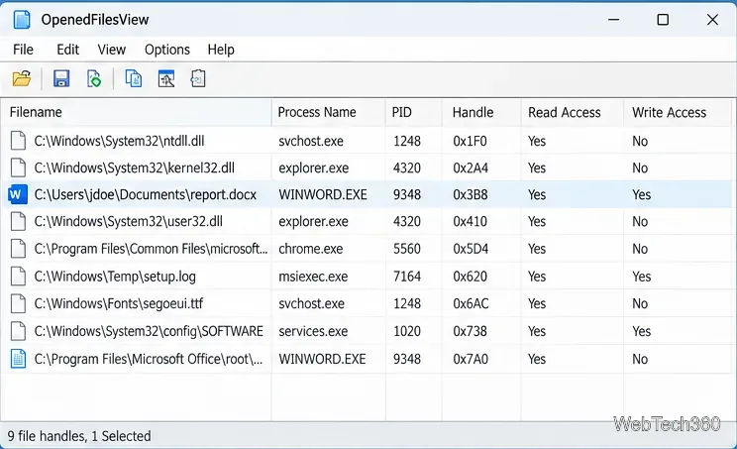Select the C:\Windows\System32\user32.dll row
Screen dimensions: 737x449
367,221
